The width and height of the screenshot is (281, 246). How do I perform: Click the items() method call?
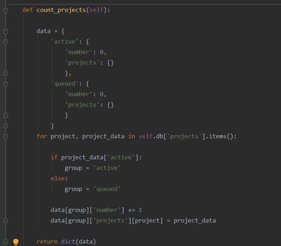[221, 137]
